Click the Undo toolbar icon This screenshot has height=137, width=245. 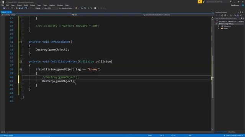tap(26, 8)
